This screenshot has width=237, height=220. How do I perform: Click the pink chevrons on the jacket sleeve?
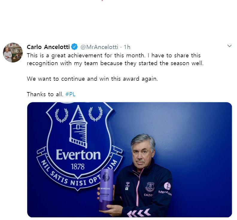pos(139,213)
